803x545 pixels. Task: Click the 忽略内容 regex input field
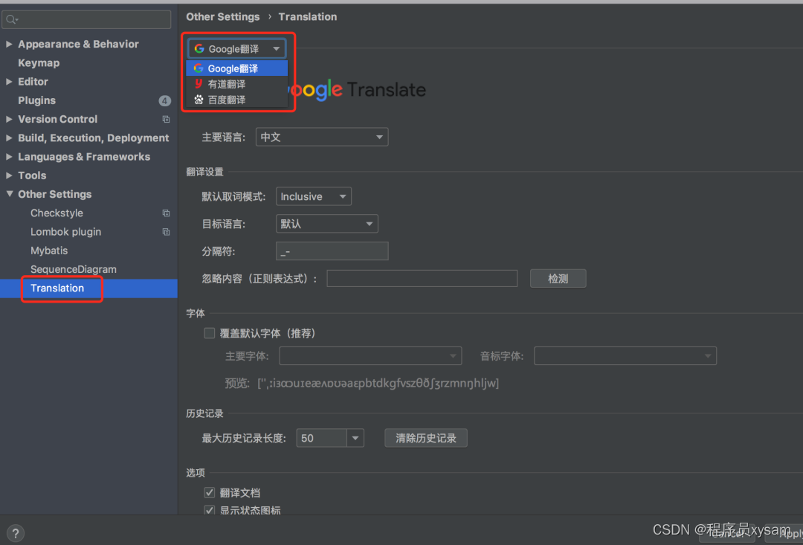[x=422, y=279]
